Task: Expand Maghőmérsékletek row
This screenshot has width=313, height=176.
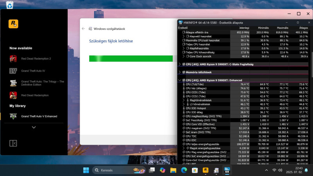Action: [183, 100]
